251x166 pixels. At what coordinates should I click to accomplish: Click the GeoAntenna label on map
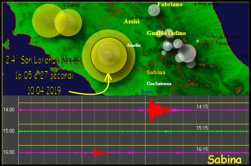(x=159, y=83)
